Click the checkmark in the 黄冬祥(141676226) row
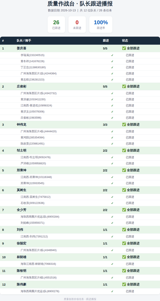The height and width of the screenshot is (301, 160). [x=112, y=61]
